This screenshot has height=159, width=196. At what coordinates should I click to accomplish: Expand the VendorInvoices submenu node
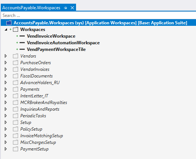(x=6, y=69)
